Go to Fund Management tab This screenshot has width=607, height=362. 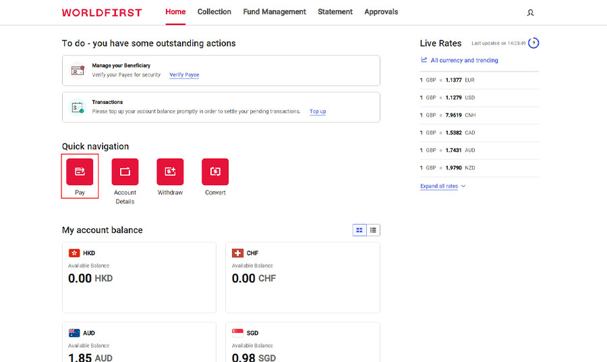click(x=274, y=12)
